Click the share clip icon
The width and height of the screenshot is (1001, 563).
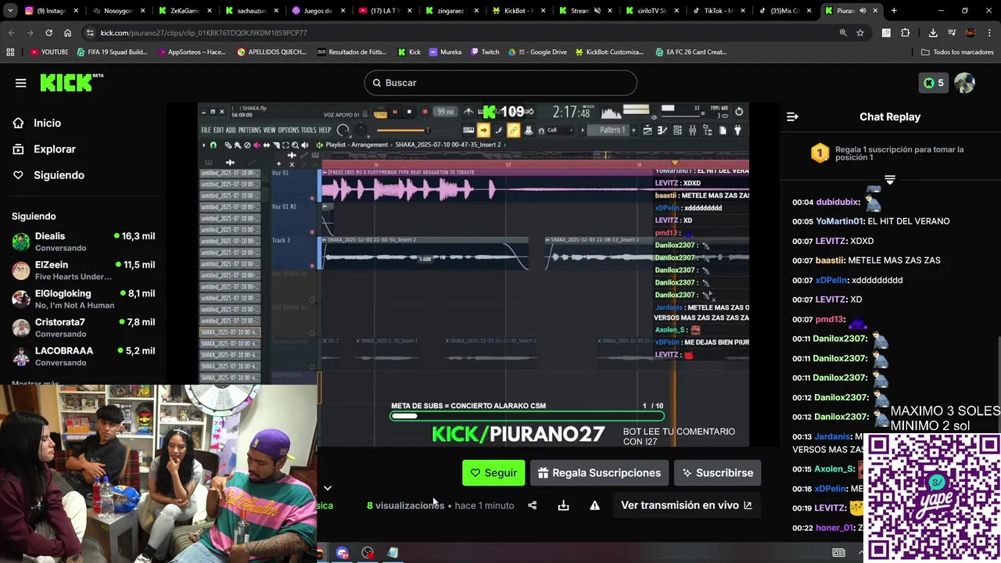[533, 506]
